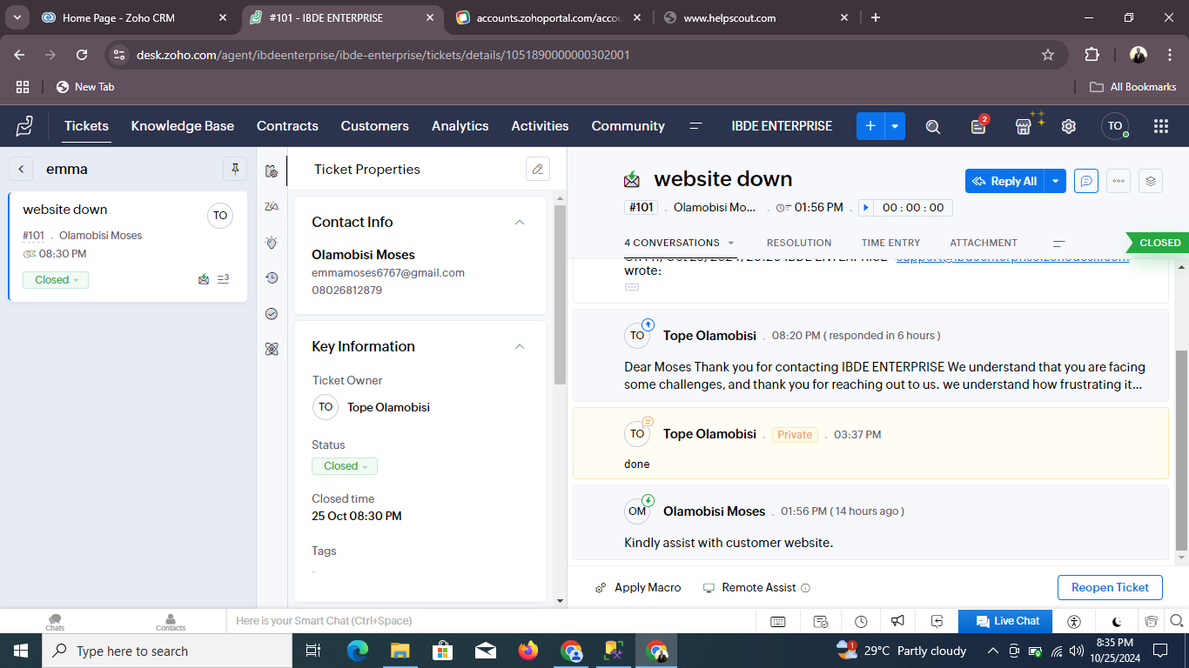The image size is (1189, 668).
Task: Pin the emma ticket list panel
Action: point(235,169)
